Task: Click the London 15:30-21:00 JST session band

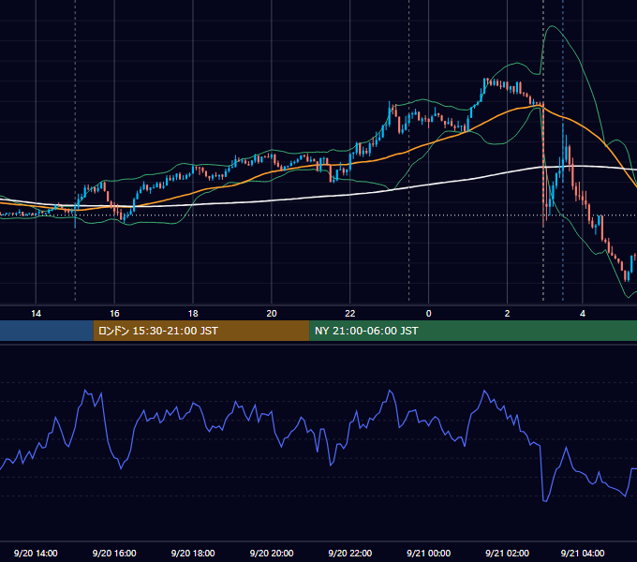Action: click(201, 331)
